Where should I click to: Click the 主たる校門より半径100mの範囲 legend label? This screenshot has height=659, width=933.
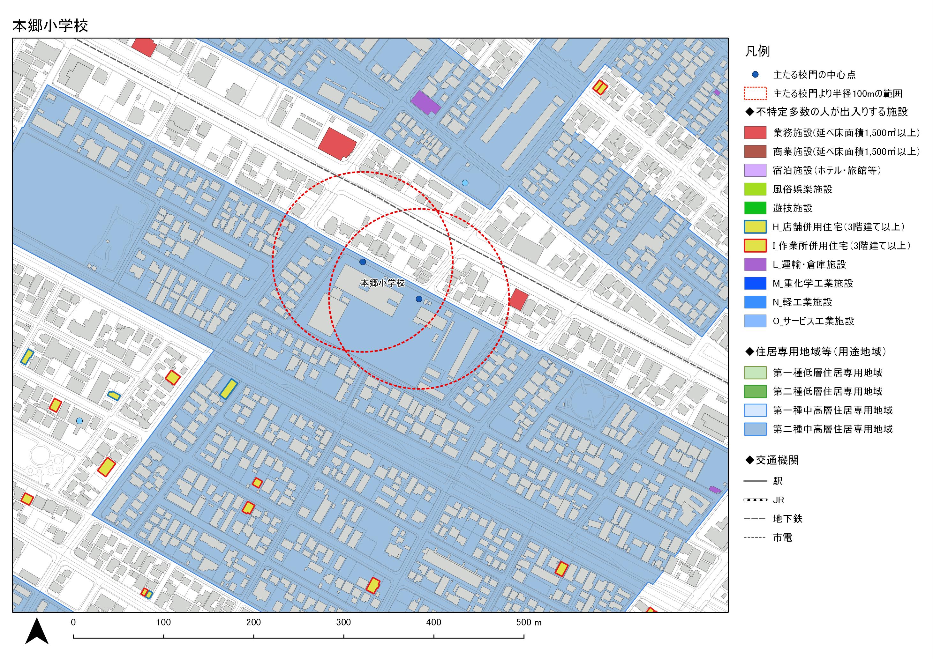(838, 94)
